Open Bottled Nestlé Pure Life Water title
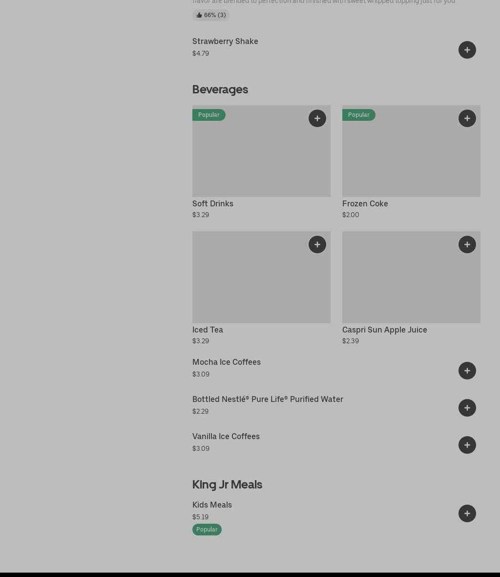500x577 pixels. (x=268, y=399)
